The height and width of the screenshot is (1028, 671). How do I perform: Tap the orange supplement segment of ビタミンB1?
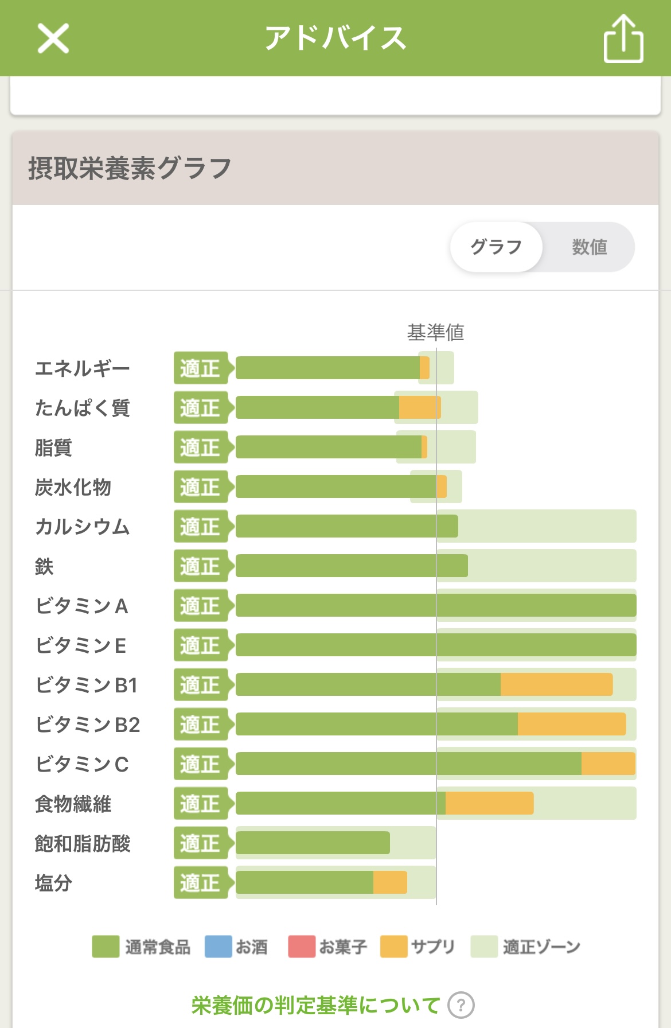click(x=556, y=685)
